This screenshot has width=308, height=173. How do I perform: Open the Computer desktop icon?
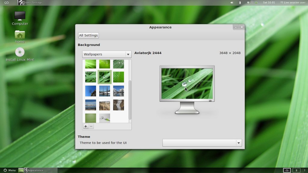[20, 18]
